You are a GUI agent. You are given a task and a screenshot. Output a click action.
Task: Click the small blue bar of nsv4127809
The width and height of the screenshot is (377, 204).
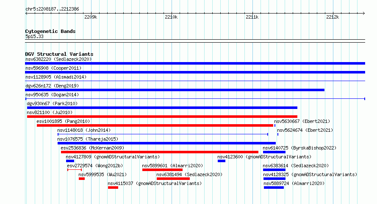click(x=70, y=161)
